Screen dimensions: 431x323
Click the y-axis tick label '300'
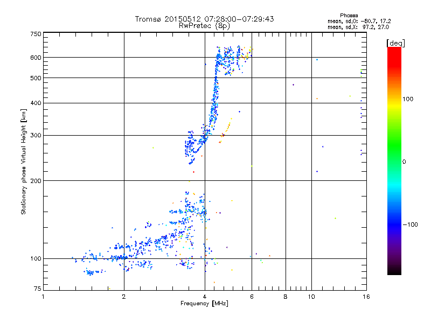tap(36, 136)
